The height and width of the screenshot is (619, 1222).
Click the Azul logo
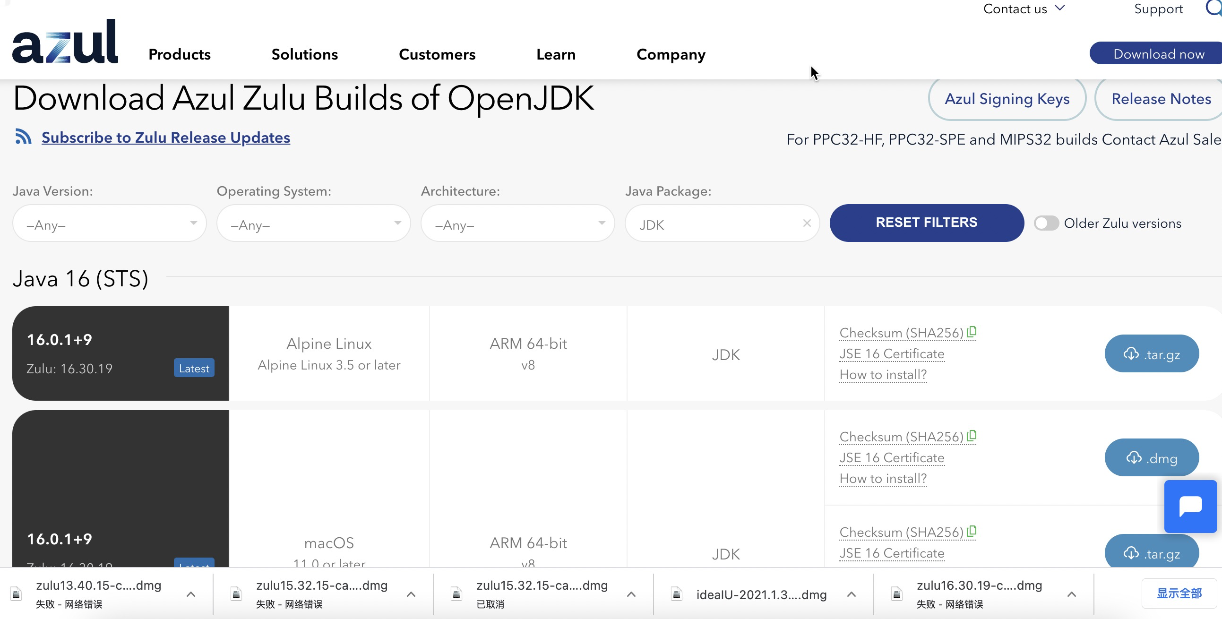65,41
